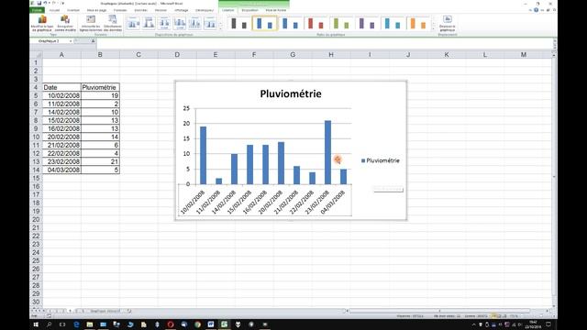Select column M header
The height and width of the screenshot is (330, 587).
pos(524,55)
